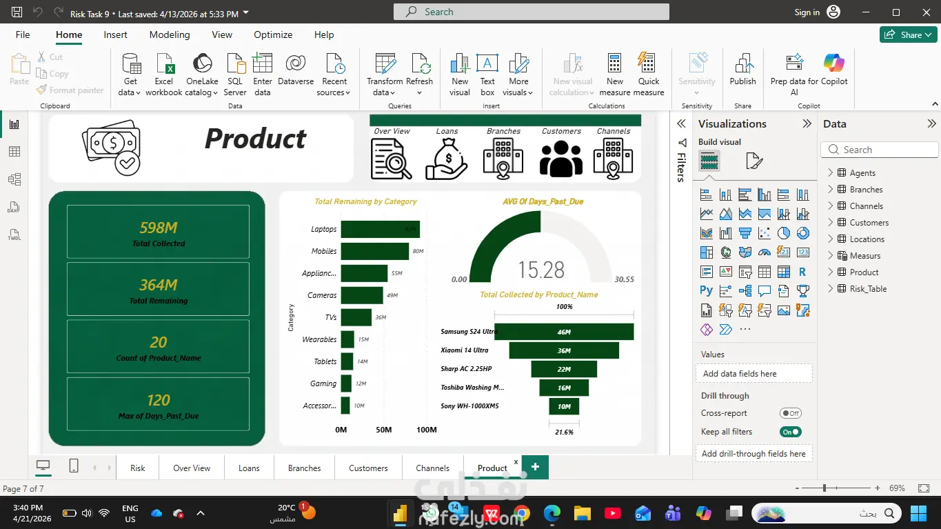941x529 pixels.
Task: Pick the Pie chart visual icon
Action: (783, 233)
